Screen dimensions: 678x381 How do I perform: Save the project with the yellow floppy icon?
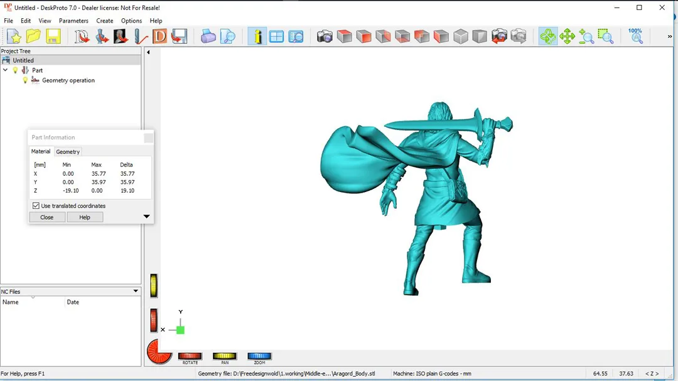(x=53, y=36)
